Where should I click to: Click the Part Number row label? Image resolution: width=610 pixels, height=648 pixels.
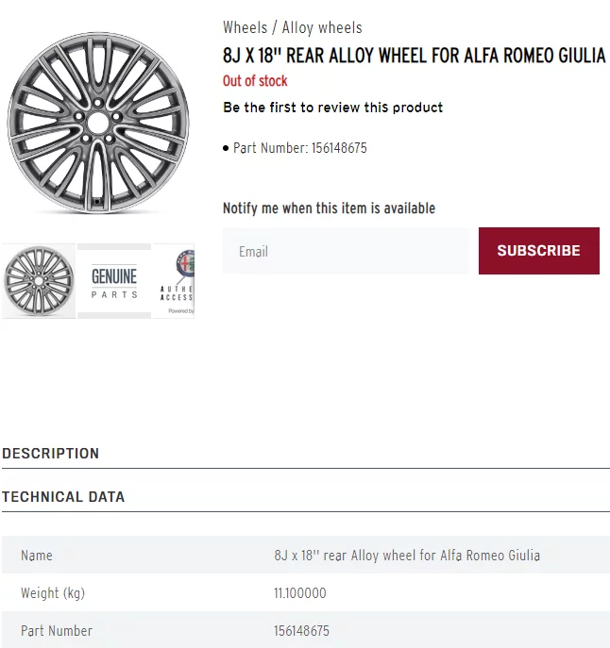(57, 631)
